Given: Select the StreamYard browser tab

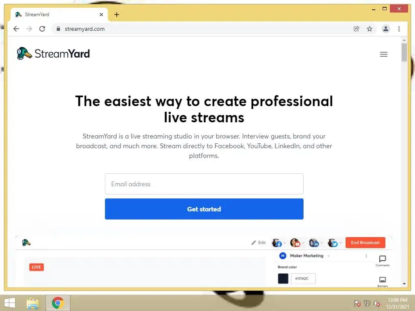Looking at the screenshot, I should pyautogui.click(x=59, y=15).
